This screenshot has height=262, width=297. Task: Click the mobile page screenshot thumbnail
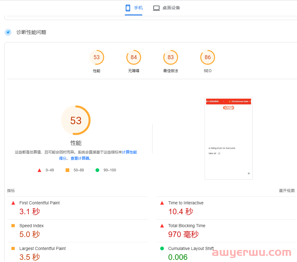click(x=229, y=138)
